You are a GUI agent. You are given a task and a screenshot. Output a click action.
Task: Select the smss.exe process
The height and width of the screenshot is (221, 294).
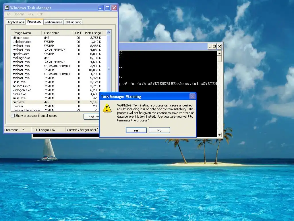pos(55,98)
